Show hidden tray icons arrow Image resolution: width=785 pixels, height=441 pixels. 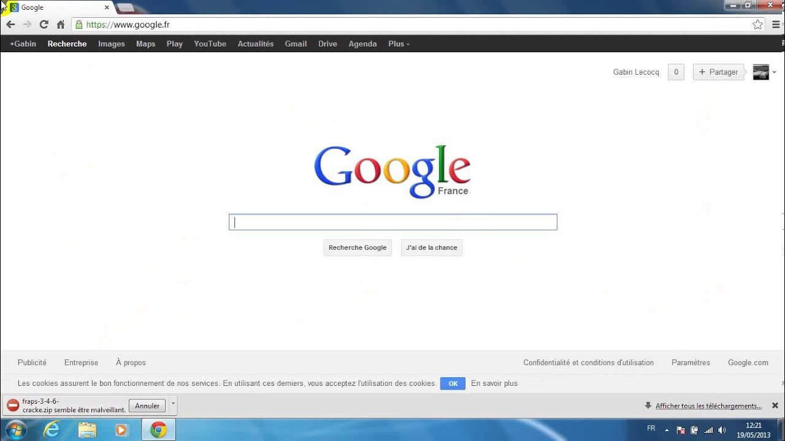[667, 430]
